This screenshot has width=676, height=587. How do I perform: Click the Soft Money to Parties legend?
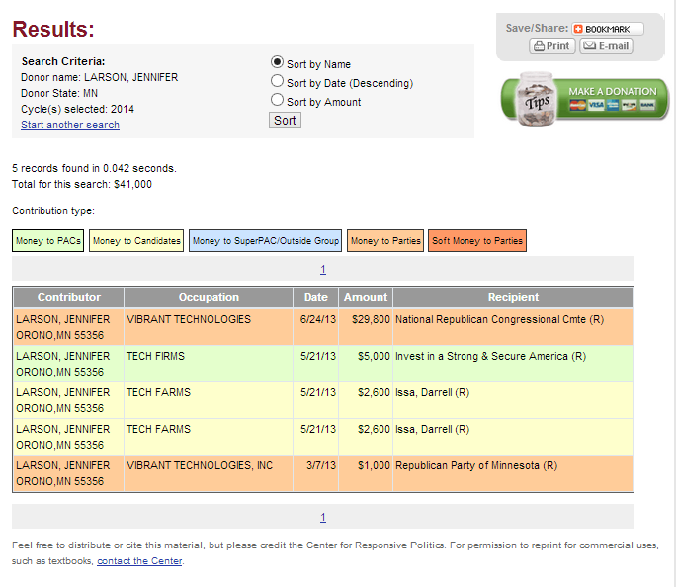pyautogui.click(x=477, y=240)
